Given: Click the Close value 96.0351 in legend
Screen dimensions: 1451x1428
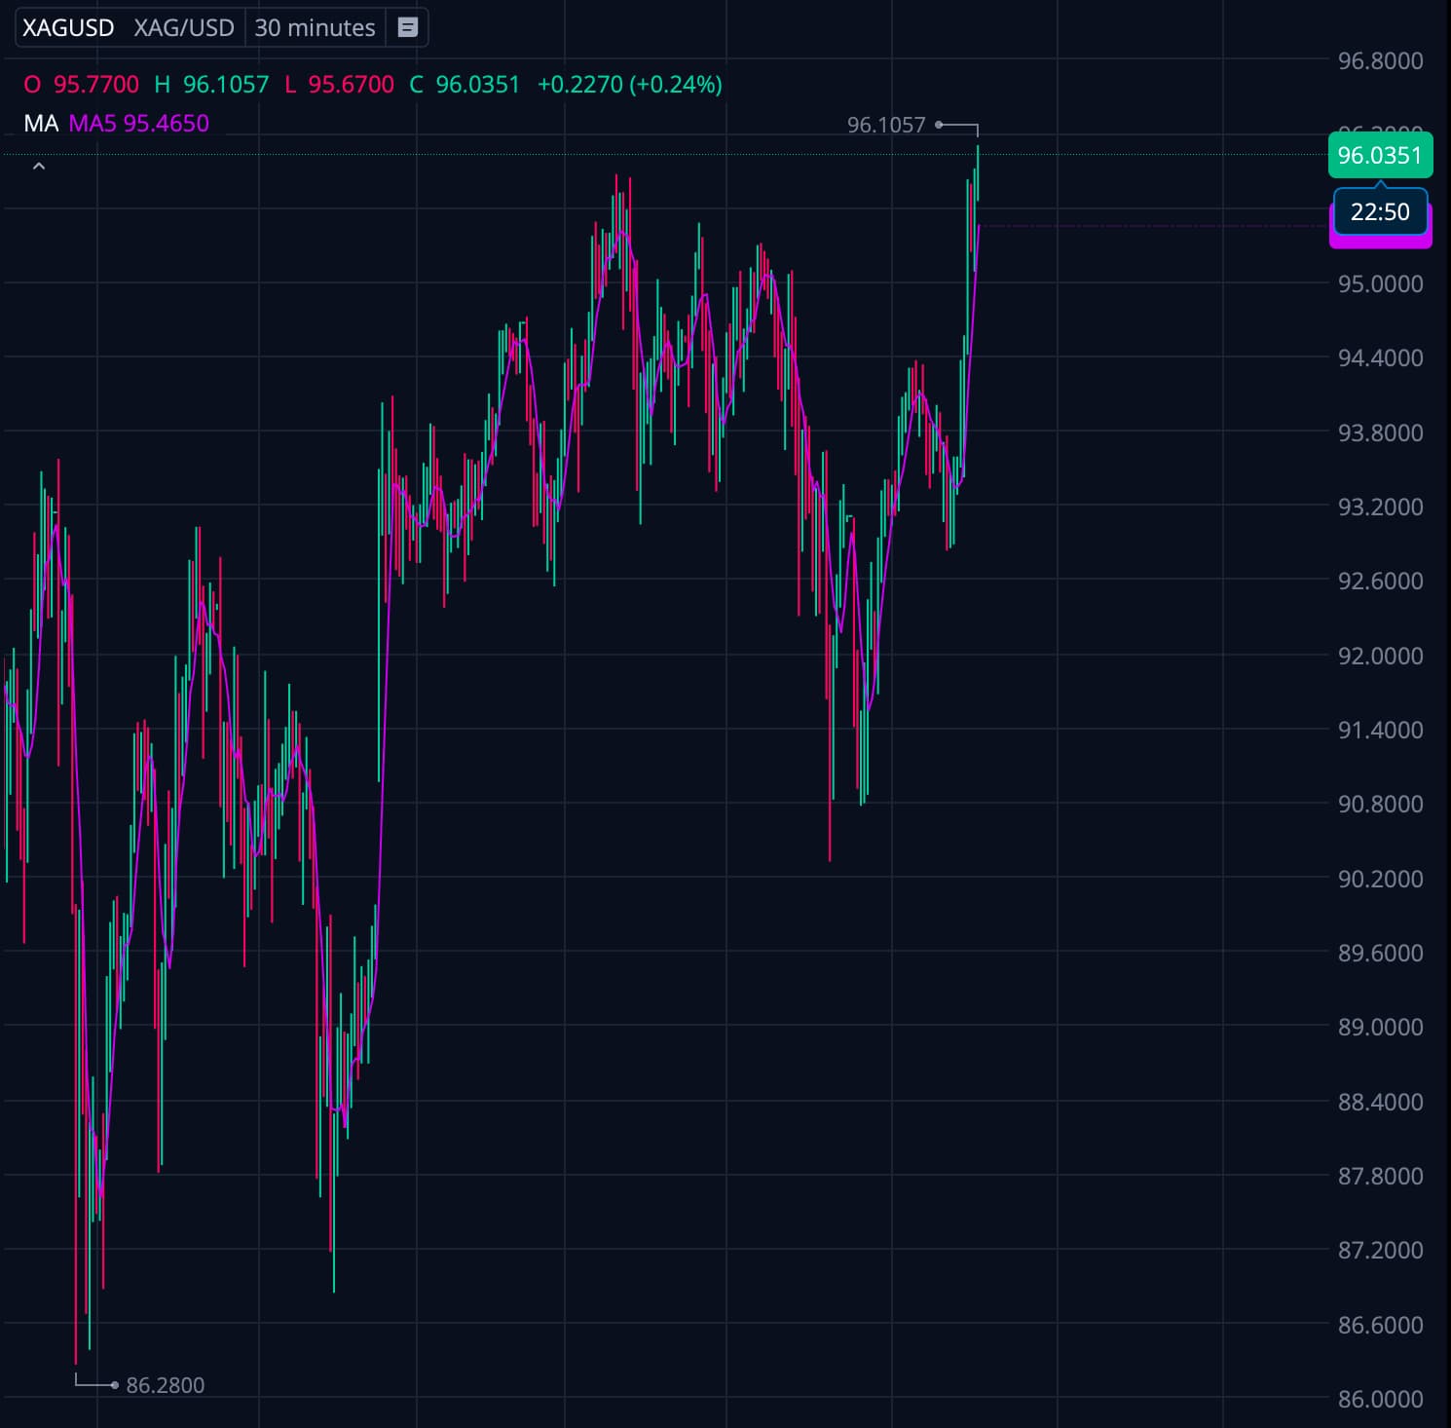Looking at the screenshot, I should [477, 84].
